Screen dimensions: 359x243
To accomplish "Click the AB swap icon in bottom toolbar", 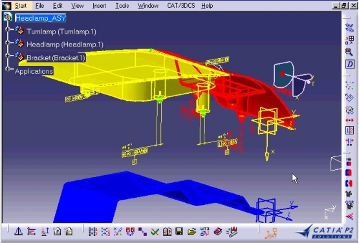I will tap(130, 231).
